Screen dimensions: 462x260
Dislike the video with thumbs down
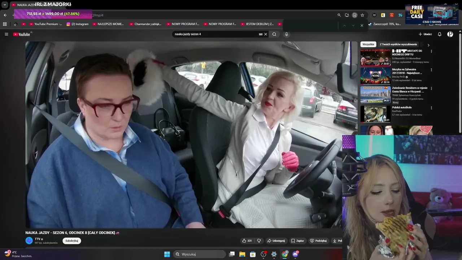point(259,241)
